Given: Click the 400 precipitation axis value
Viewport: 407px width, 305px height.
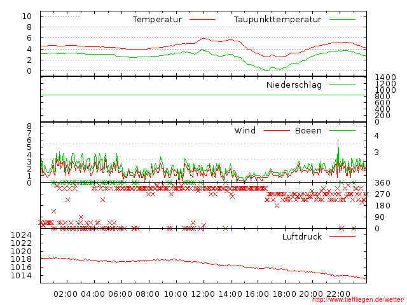Looking at the screenshot, I should point(382,109).
